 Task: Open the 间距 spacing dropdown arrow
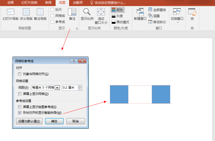coord(57,87)
